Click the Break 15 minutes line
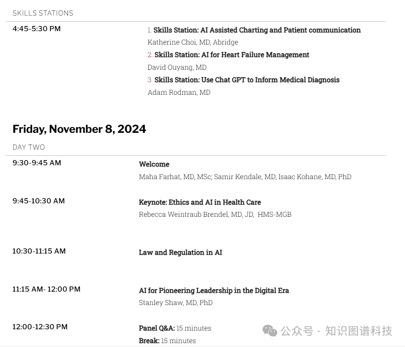405x347 pixels. click(x=167, y=341)
